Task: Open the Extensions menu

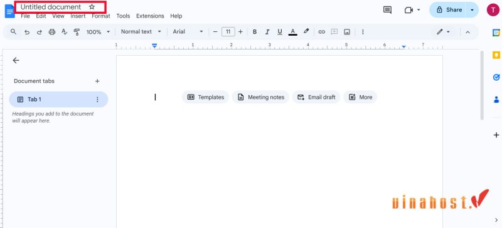Action: click(x=150, y=16)
